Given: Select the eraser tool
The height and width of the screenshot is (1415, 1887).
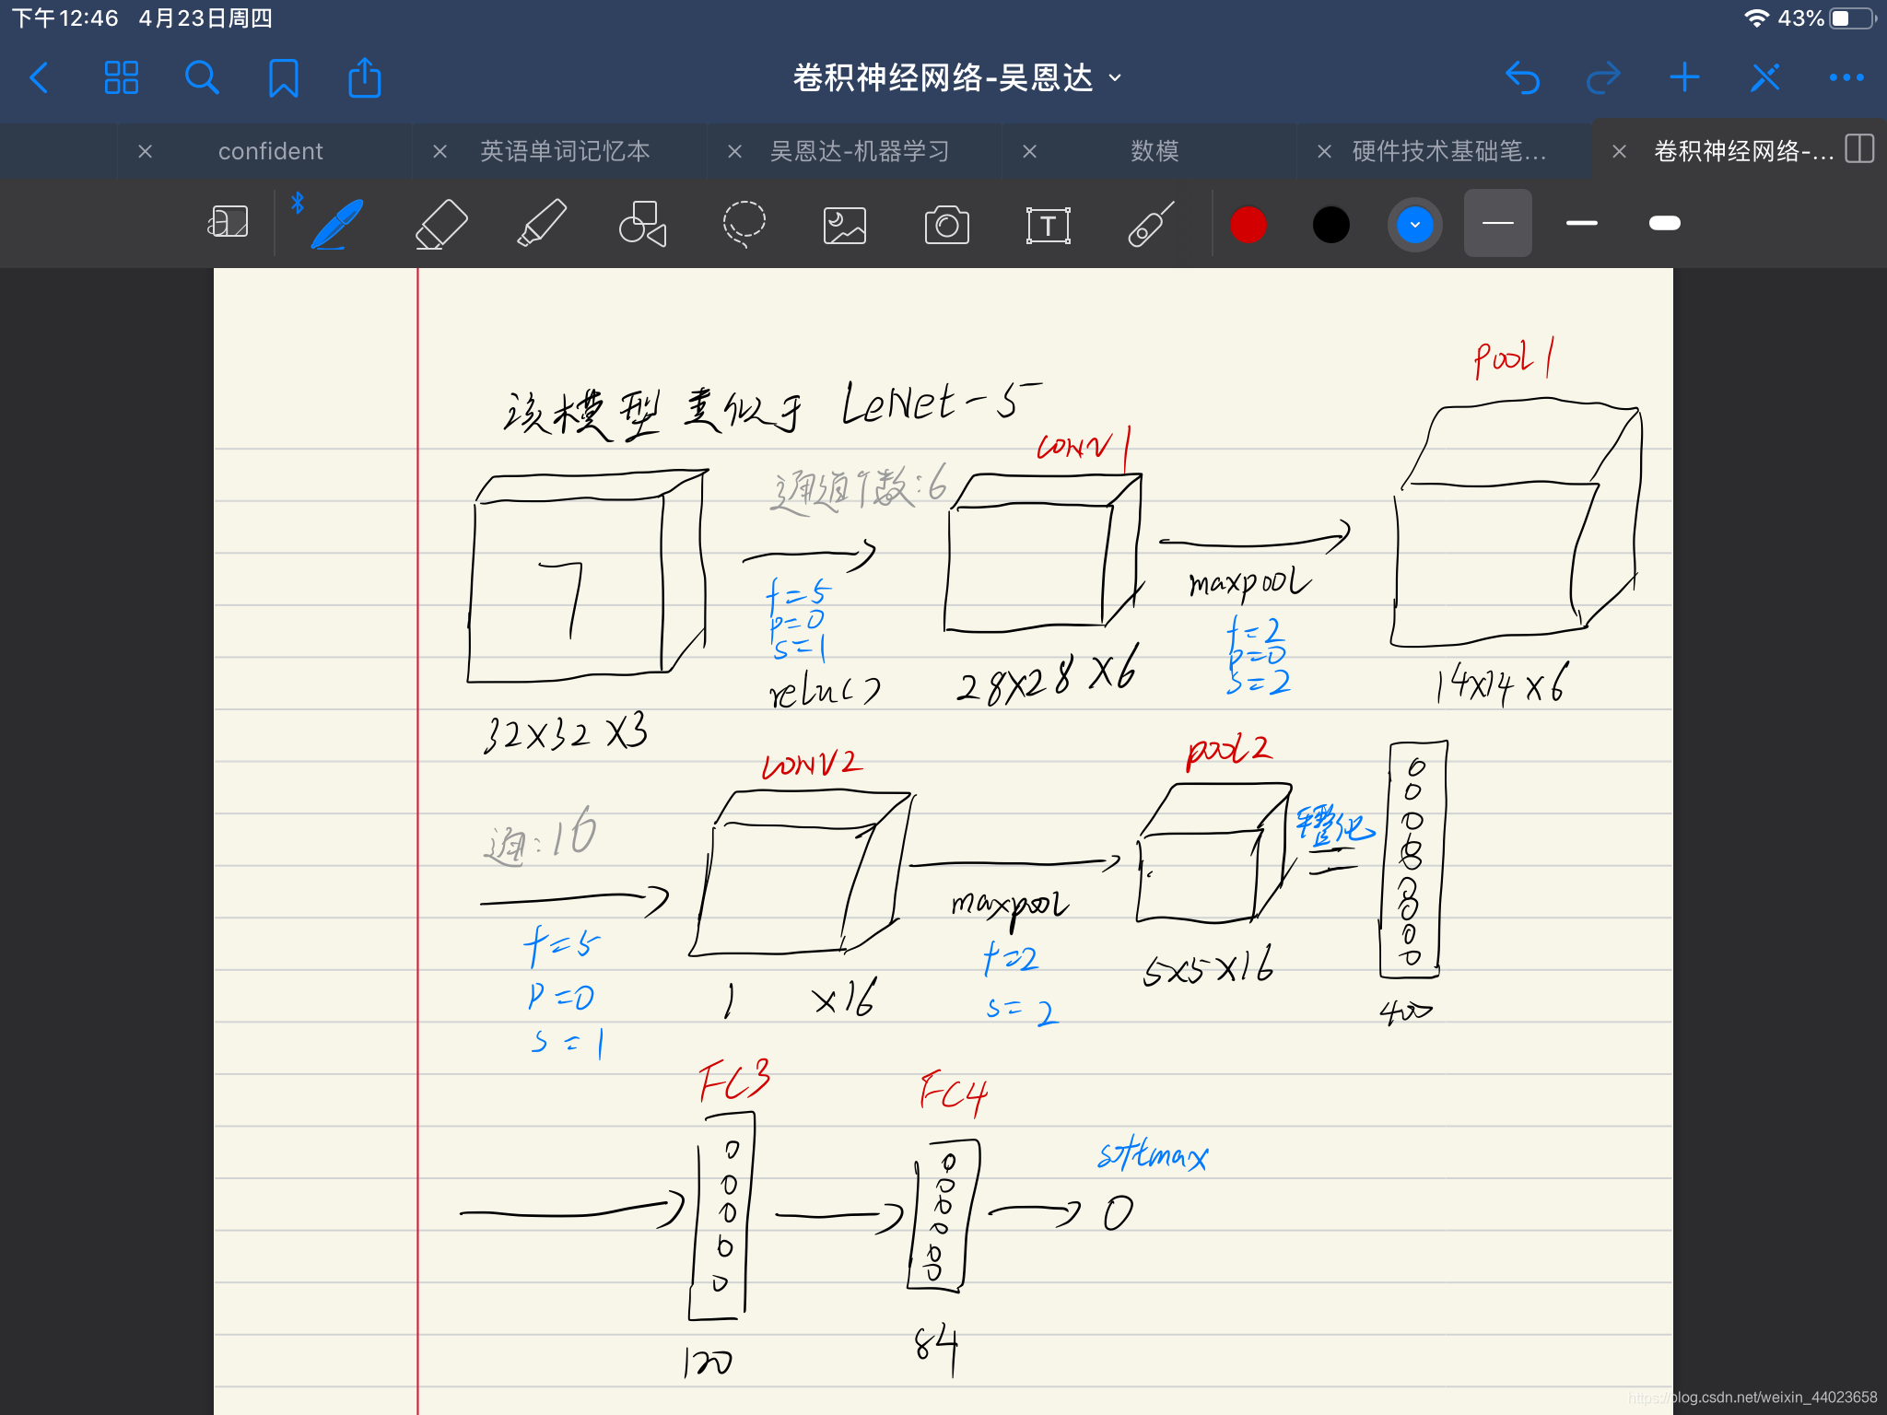Looking at the screenshot, I should pyautogui.click(x=440, y=223).
